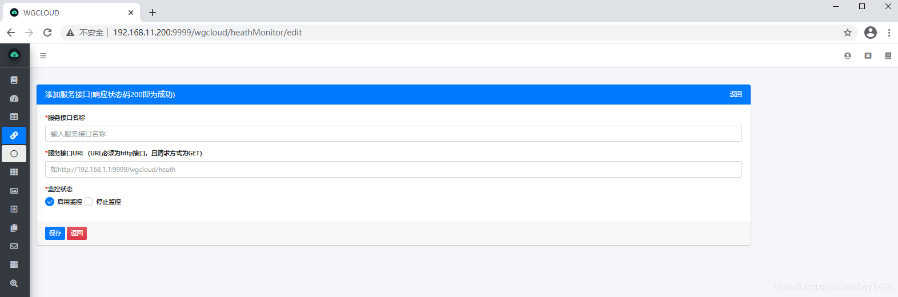Screen dimensions: 898x297
Task: Click the image icon in sidebar
Action: tap(14, 191)
